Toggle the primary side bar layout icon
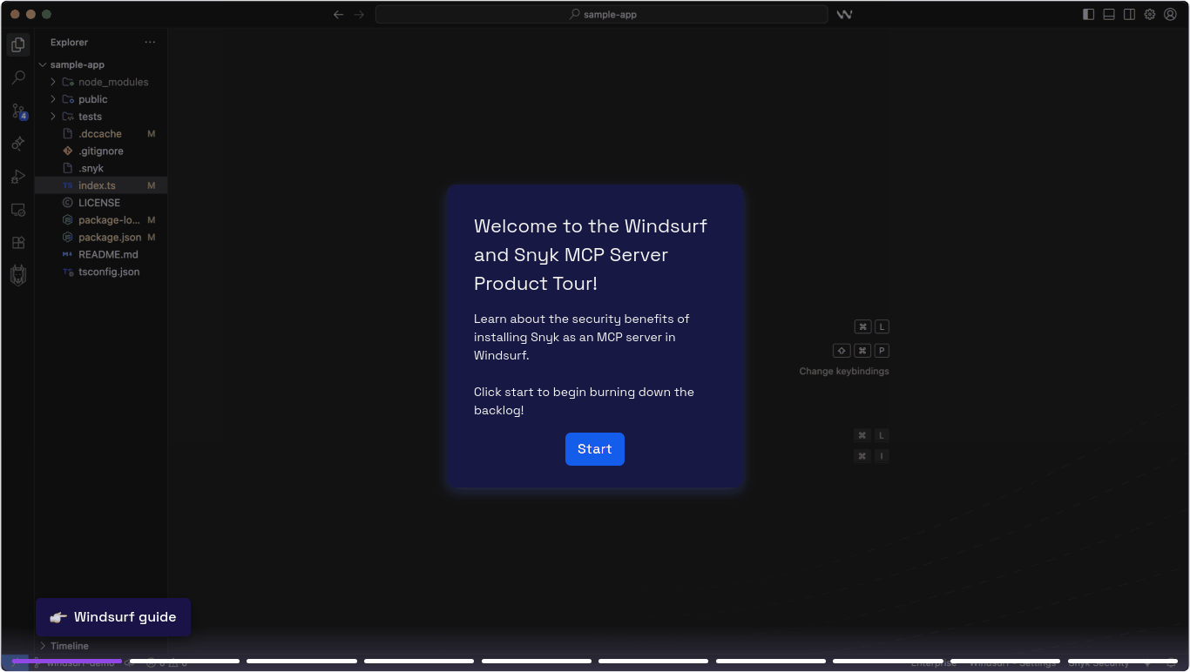The height and width of the screenshot is (672, 1190). [1089, 14]
